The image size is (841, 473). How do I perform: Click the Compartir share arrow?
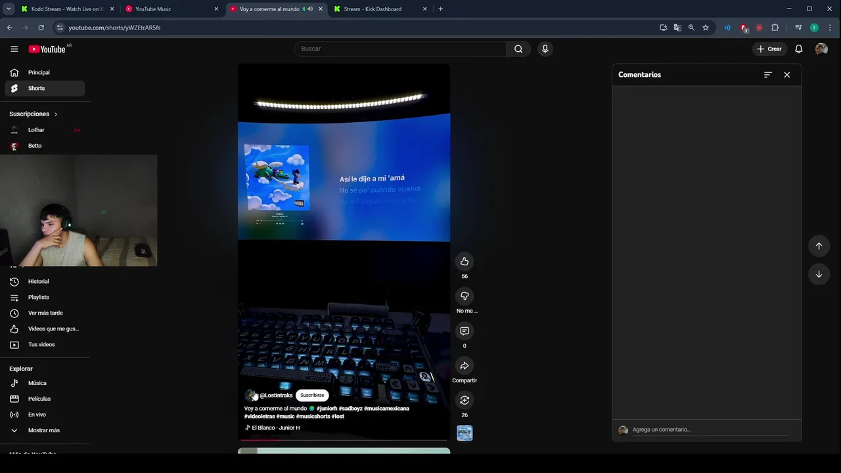coord(465,366)
